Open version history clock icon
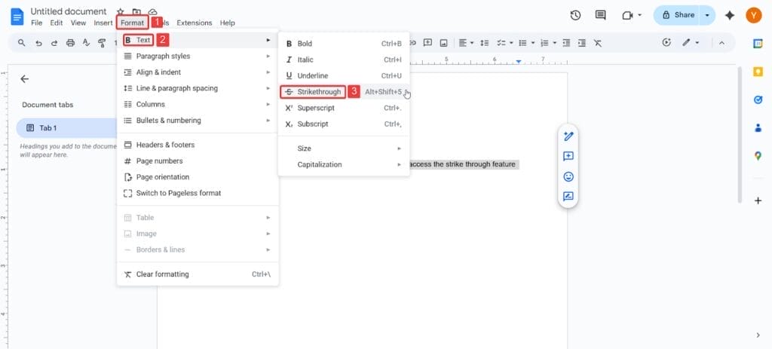This screenshot has width=772, height=349. pos(575,15)
